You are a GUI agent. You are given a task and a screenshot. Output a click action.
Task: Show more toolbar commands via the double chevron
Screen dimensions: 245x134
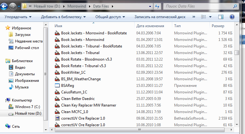(194, 17)
